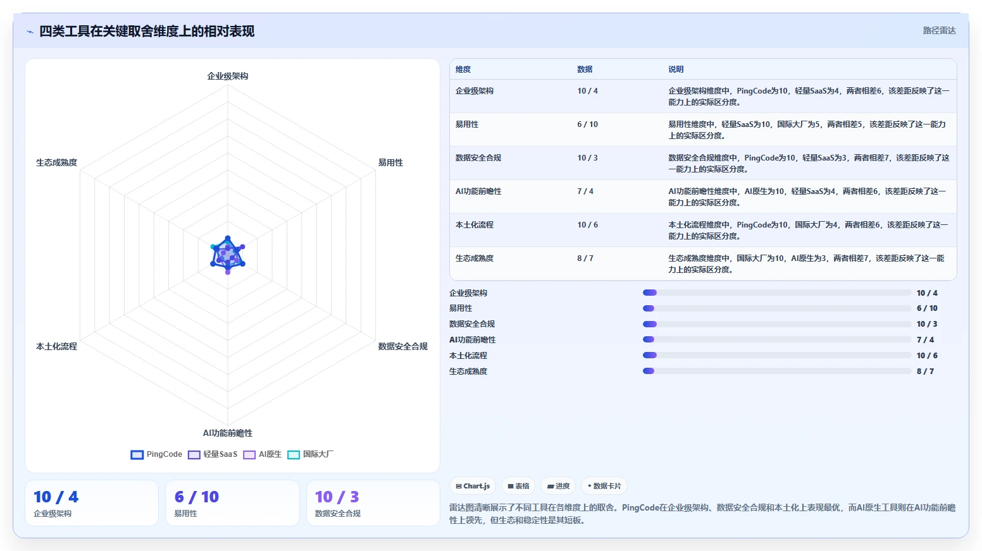Viewport: 982px width, 551px height.
Task: Click the 本土化流程 progress bar
Action: (777, 355)
